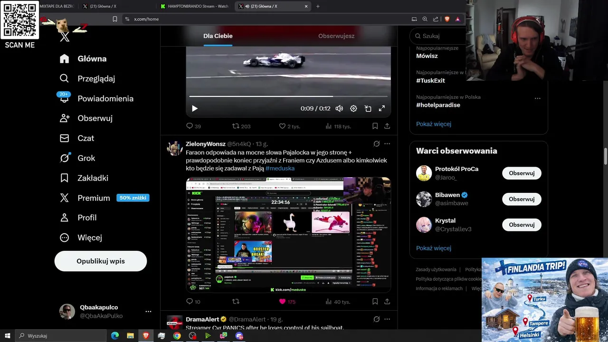Open Google Chrome from the taskbar

pyautogui.click(x=177, y=336)
